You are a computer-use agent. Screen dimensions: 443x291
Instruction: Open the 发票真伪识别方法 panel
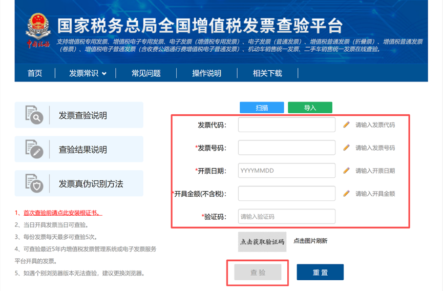tap(79, 183)
